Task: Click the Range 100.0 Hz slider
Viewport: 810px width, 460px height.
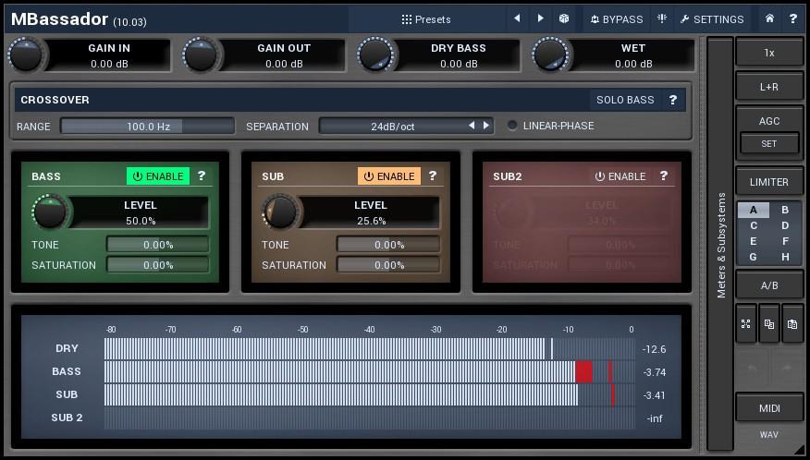Action: pyautogui.click(x=147, y=126)
